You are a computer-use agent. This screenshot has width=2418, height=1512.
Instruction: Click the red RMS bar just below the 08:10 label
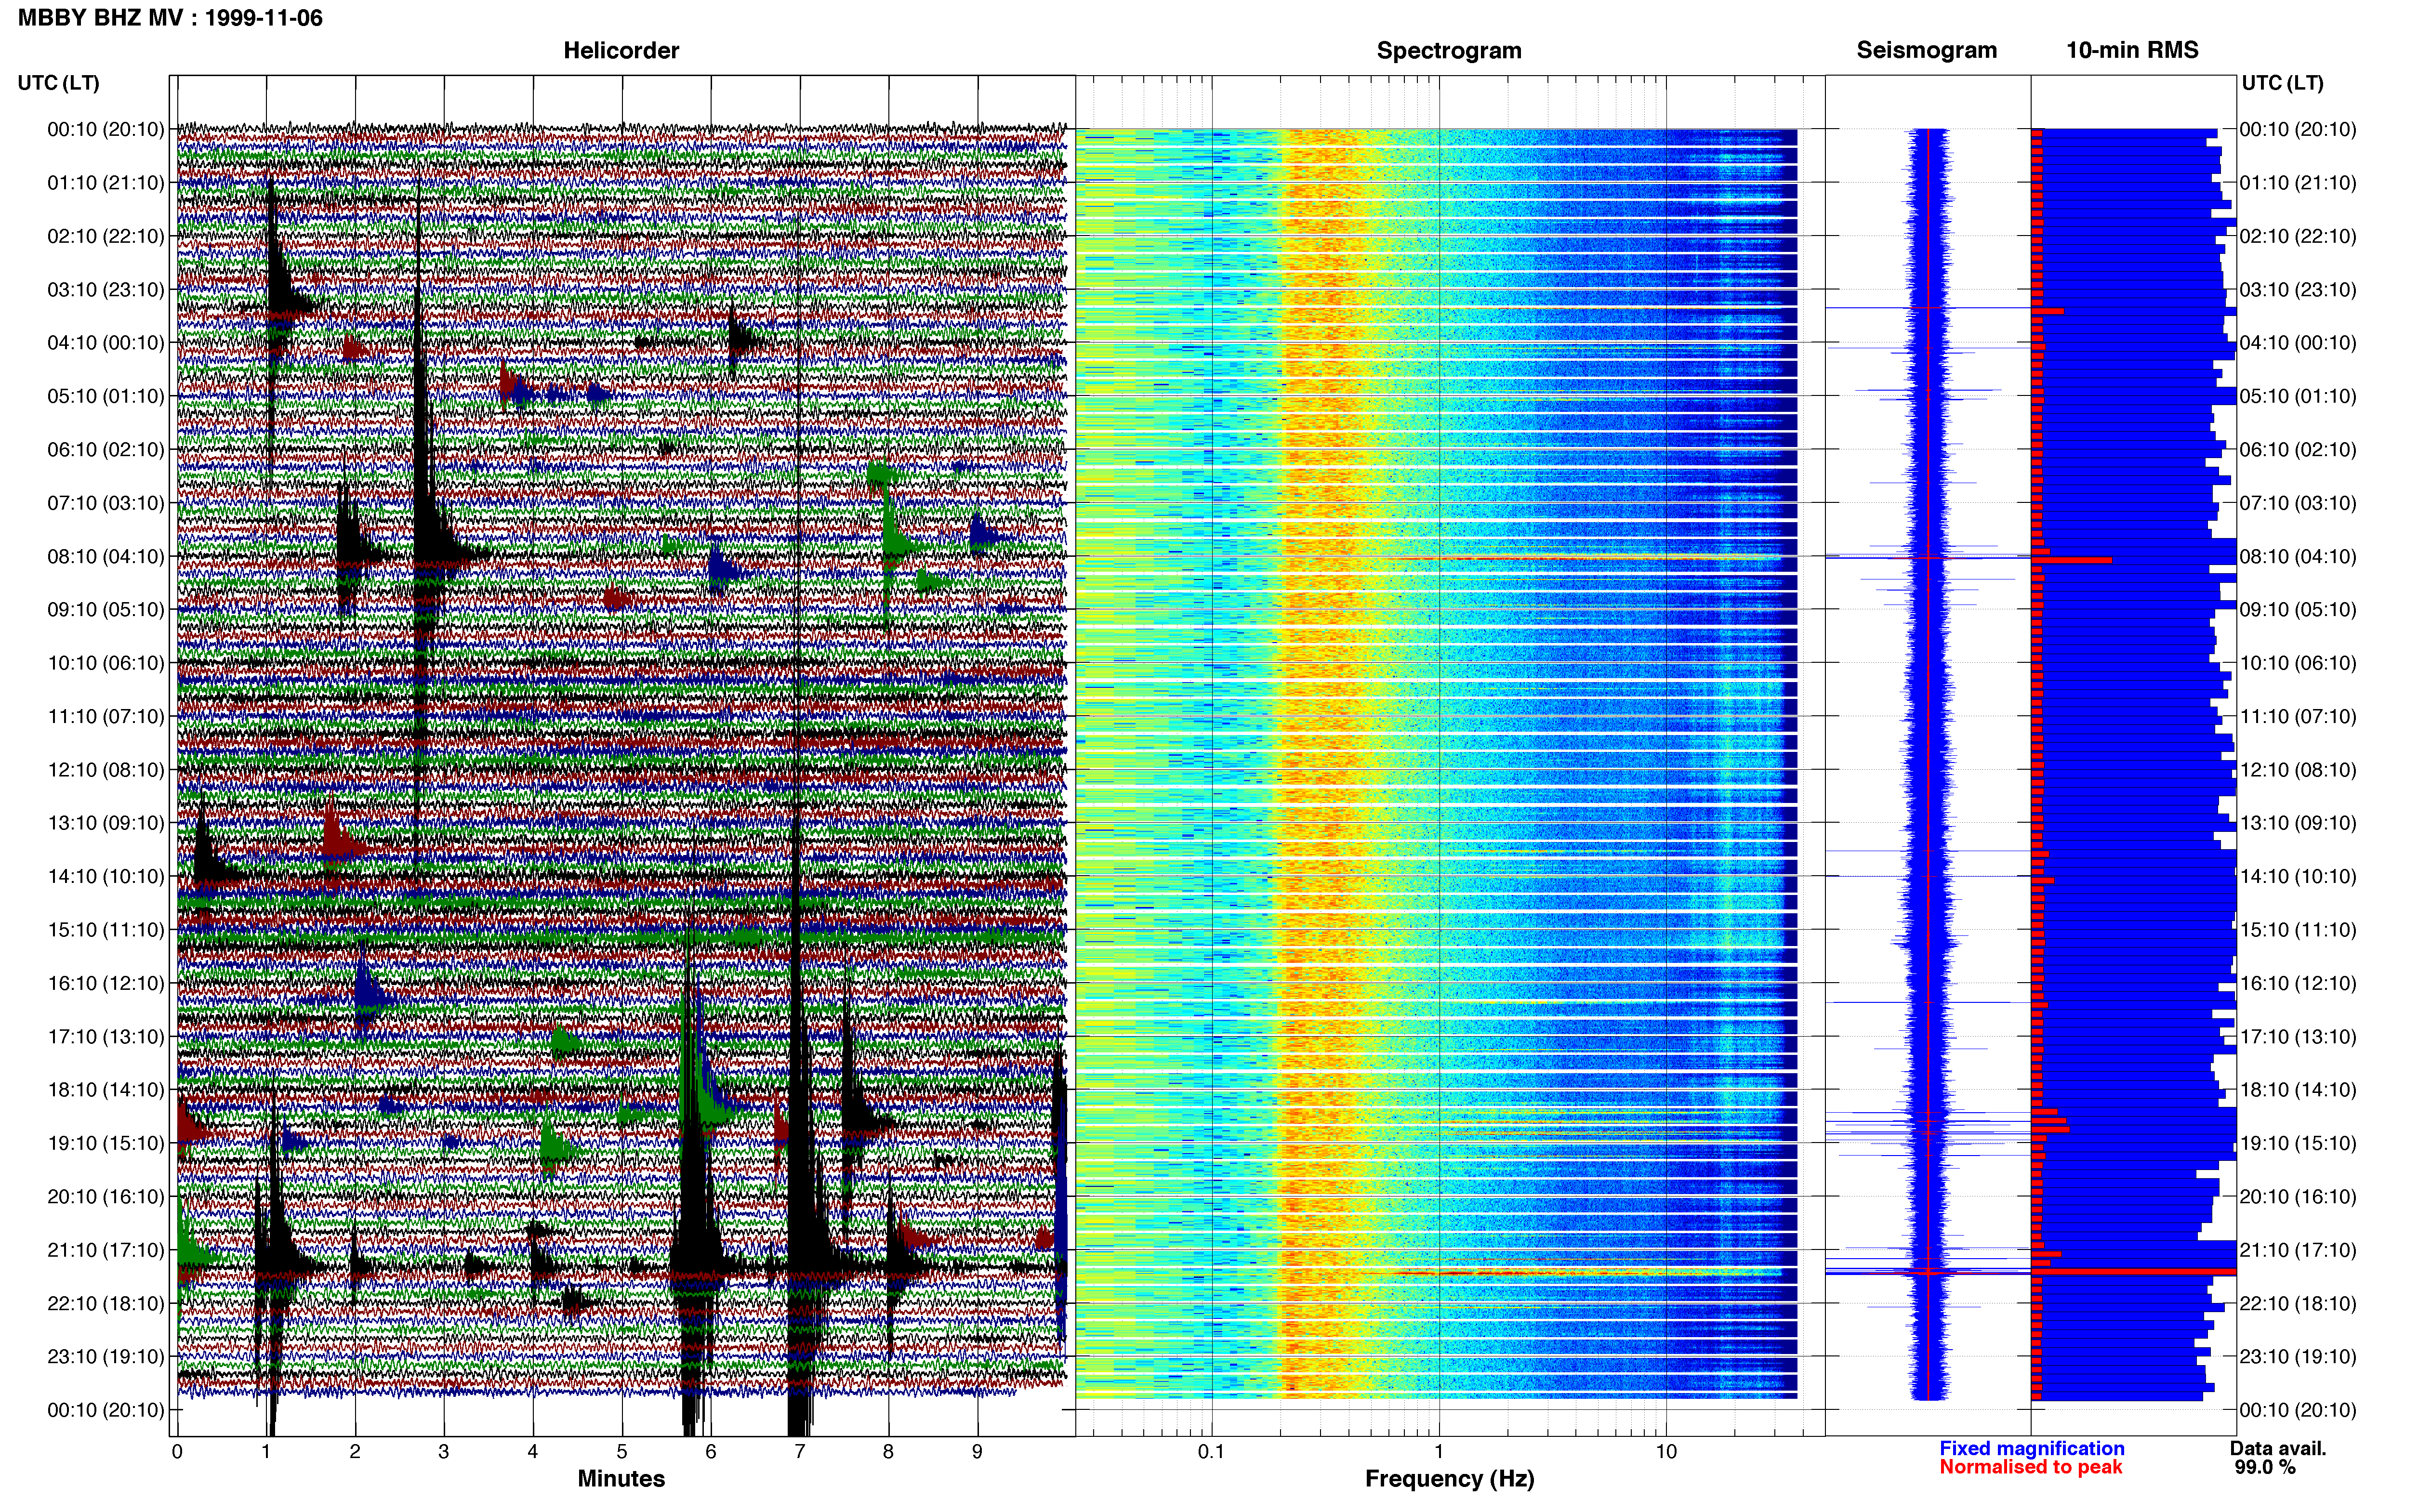click(x=2071, y=560)
